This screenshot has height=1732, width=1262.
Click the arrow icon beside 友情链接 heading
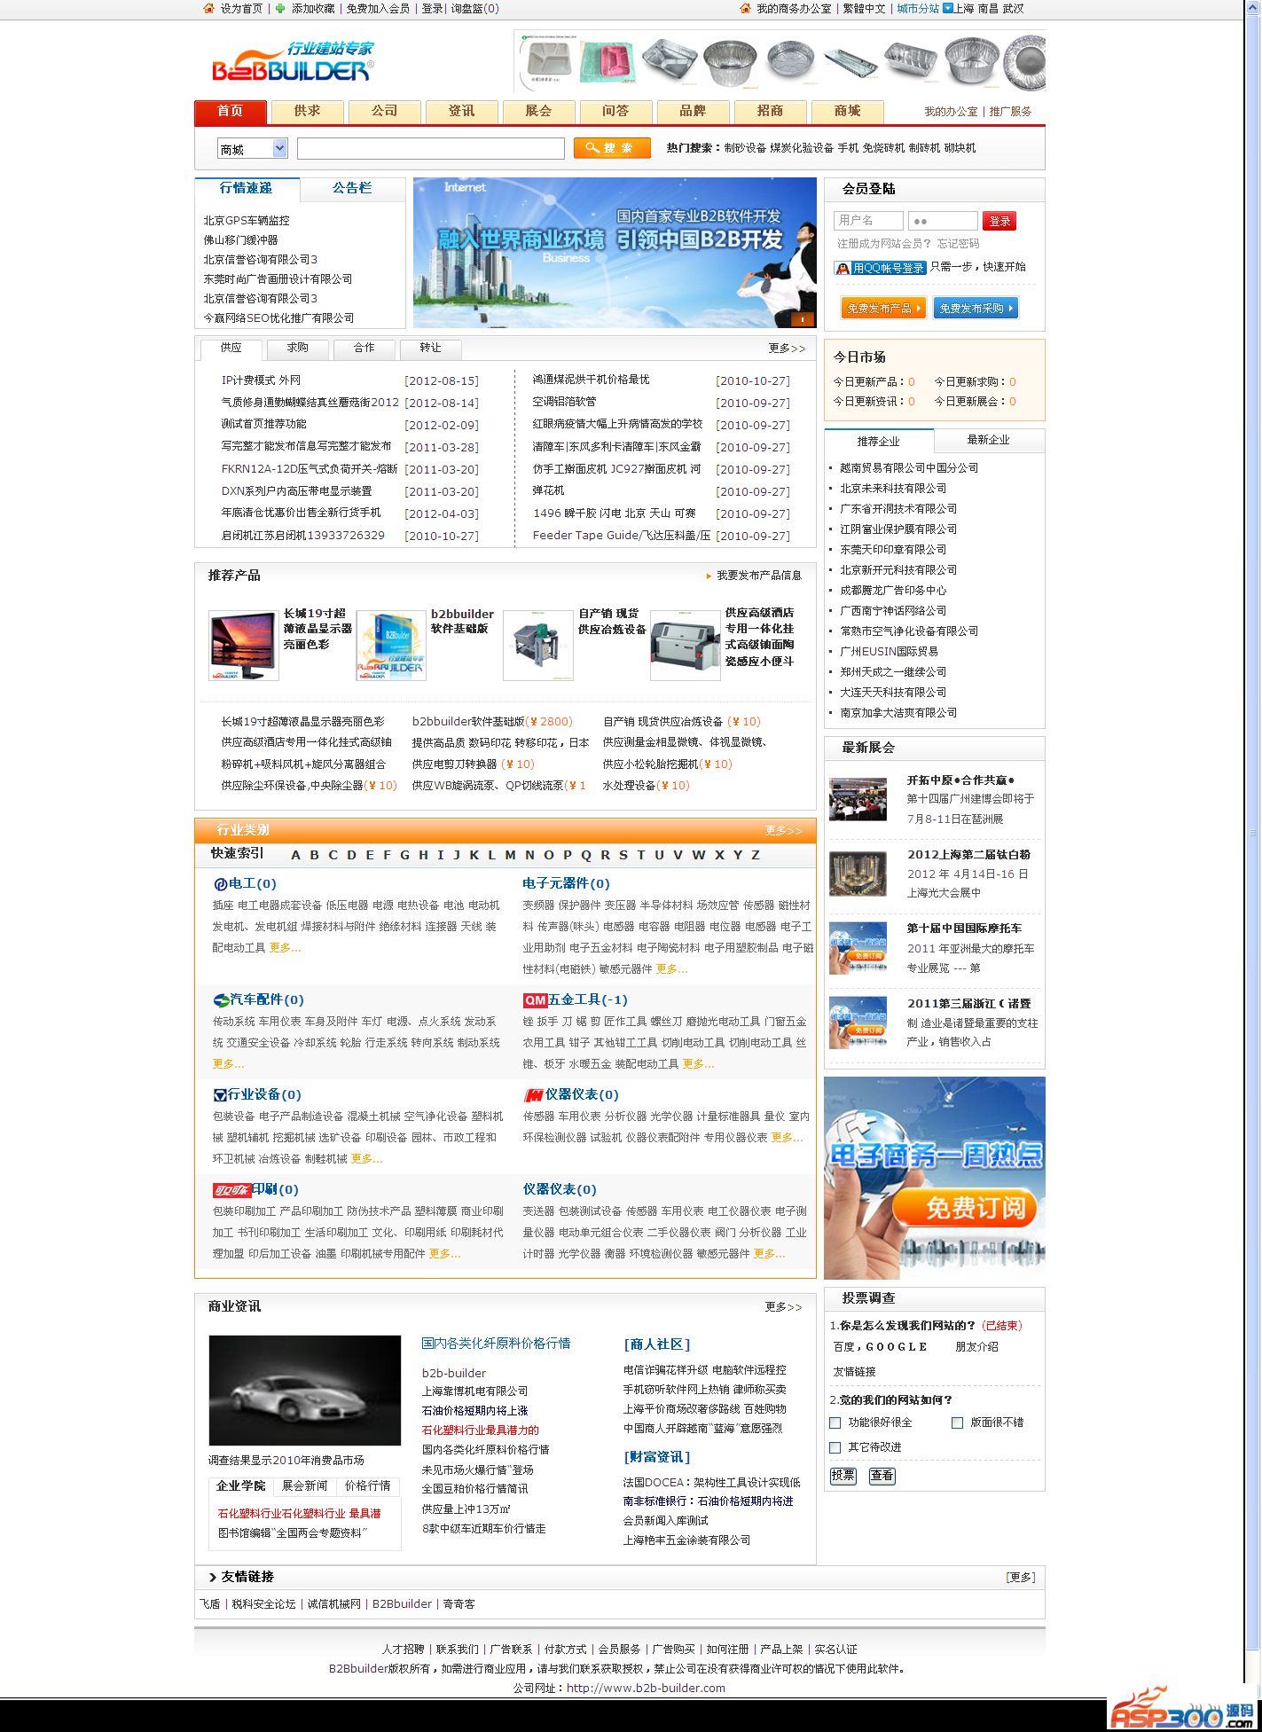click(213, 1577)
